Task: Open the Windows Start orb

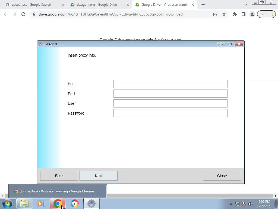Action: (7, 204)
